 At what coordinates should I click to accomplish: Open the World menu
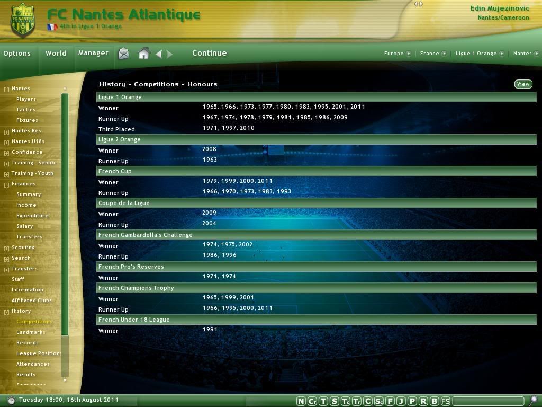tap(56, 54)
